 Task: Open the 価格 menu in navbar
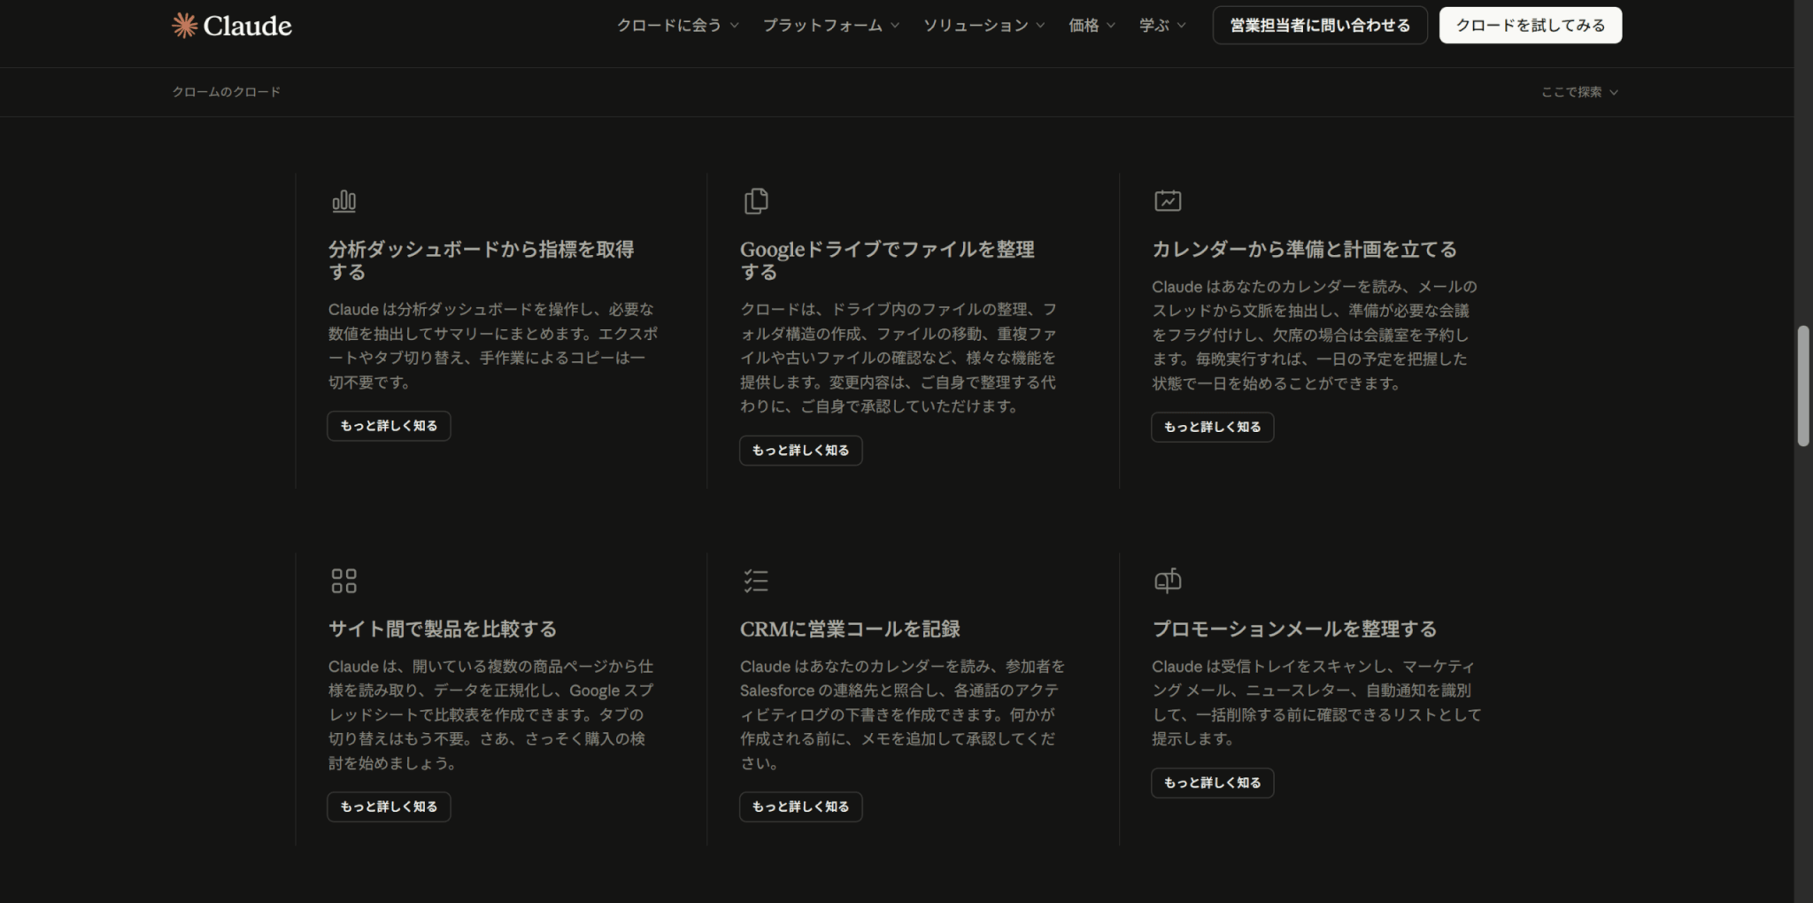click(x=1092, y=26)
